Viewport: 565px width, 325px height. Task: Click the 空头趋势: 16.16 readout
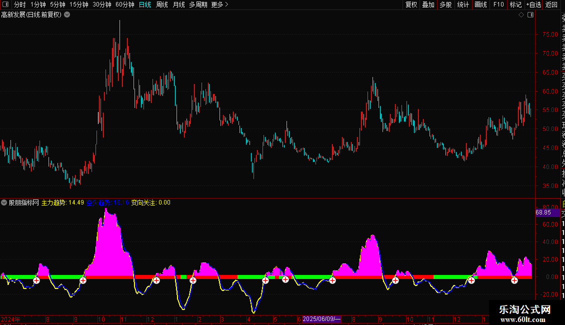pos(107,202)
